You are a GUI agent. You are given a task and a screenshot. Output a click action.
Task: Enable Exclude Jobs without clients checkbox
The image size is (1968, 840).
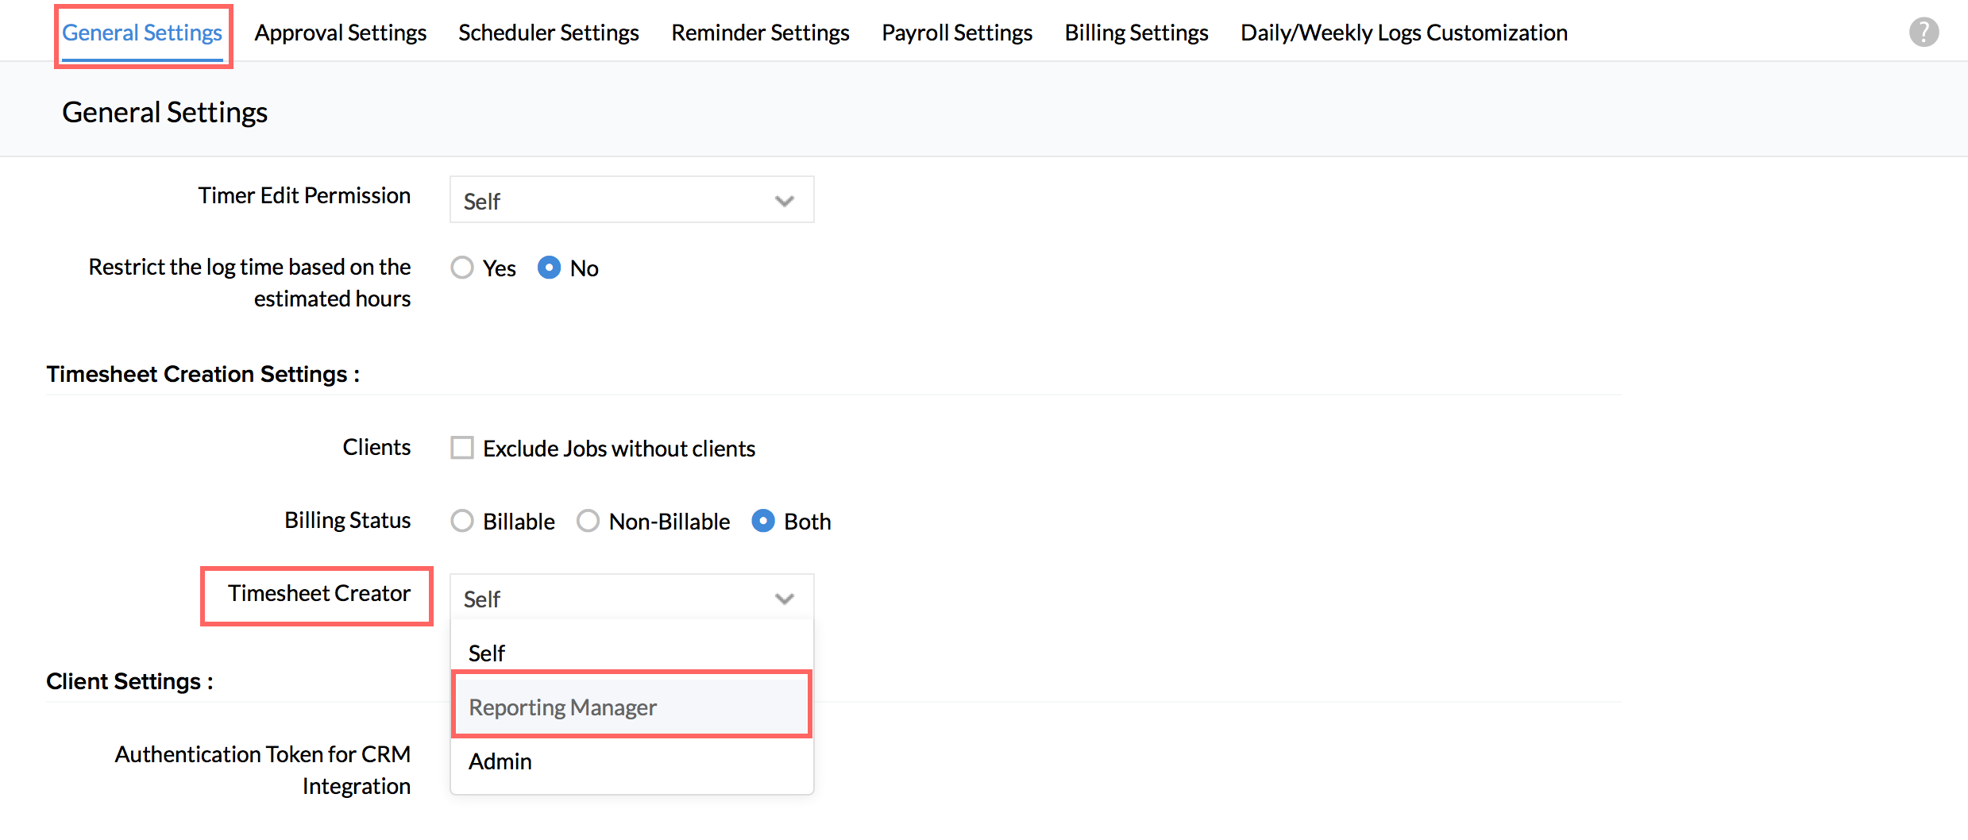(462, 448)
